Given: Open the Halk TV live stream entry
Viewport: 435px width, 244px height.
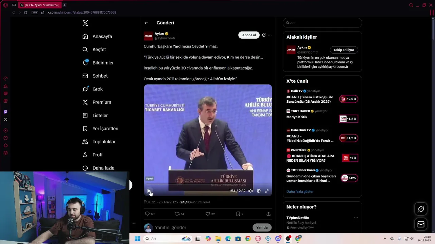Looking at the screenshot, I should 322,96.
